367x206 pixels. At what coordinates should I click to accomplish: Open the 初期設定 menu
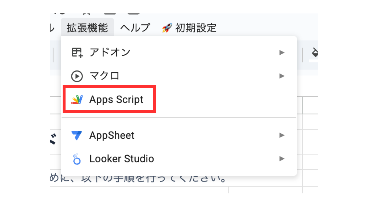click(189, 28)
